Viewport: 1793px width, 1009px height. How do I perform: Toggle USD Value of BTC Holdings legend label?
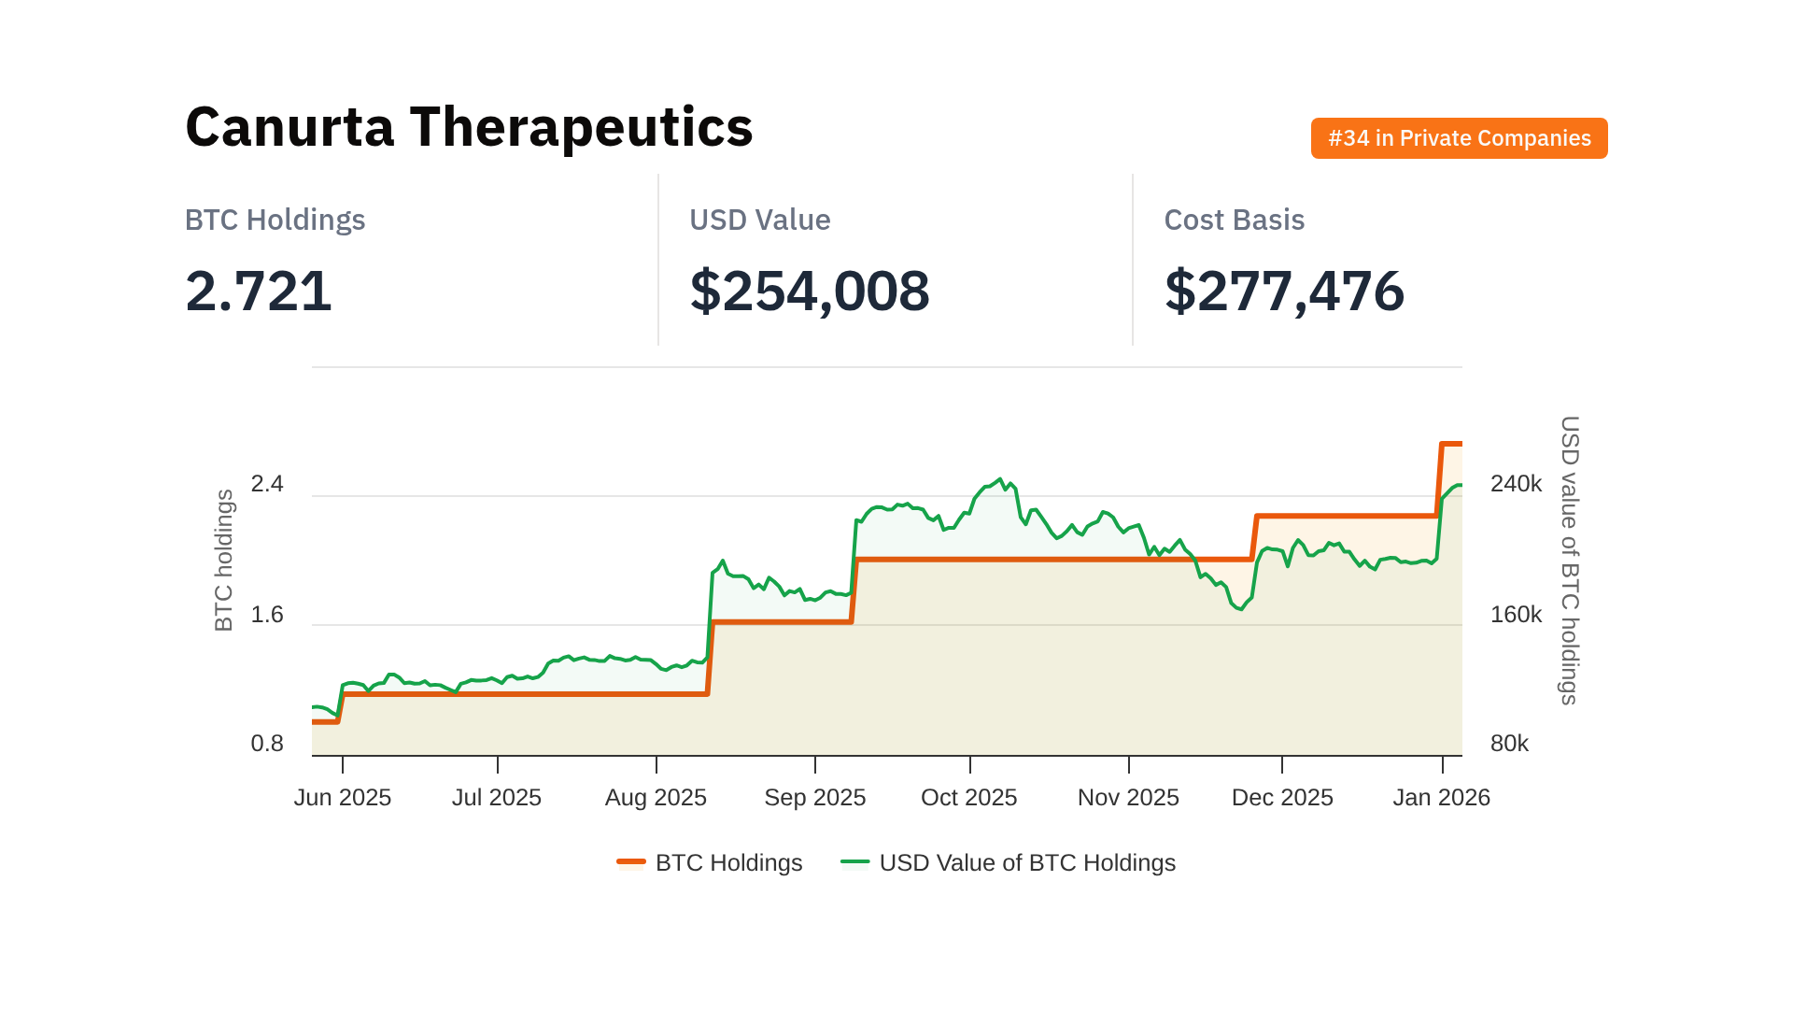[1027, 862]
